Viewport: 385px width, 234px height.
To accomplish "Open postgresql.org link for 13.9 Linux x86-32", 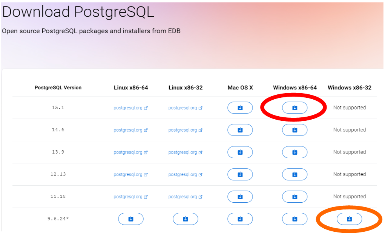I will click(x=186, y=152).
